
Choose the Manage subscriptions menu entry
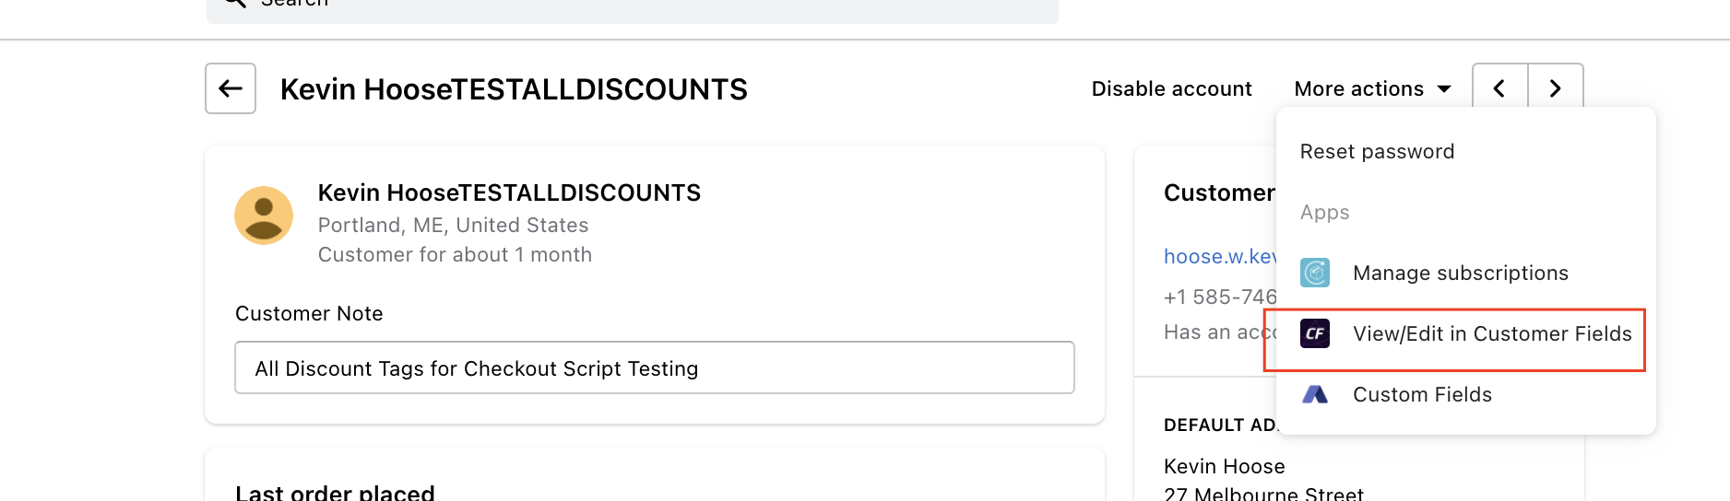pyautogui.click(x=1460, y=273)
